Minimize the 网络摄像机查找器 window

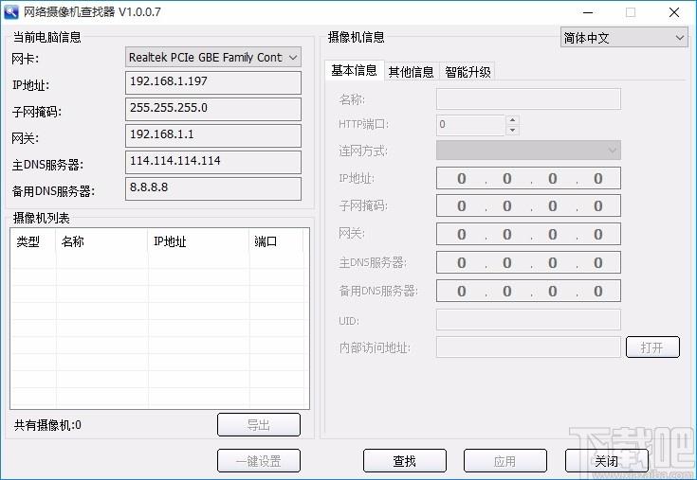click(x=588, y=12)
